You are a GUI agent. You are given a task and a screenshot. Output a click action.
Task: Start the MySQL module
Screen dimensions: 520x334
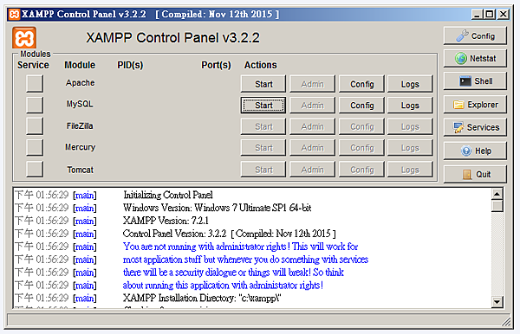coord(263,106)
